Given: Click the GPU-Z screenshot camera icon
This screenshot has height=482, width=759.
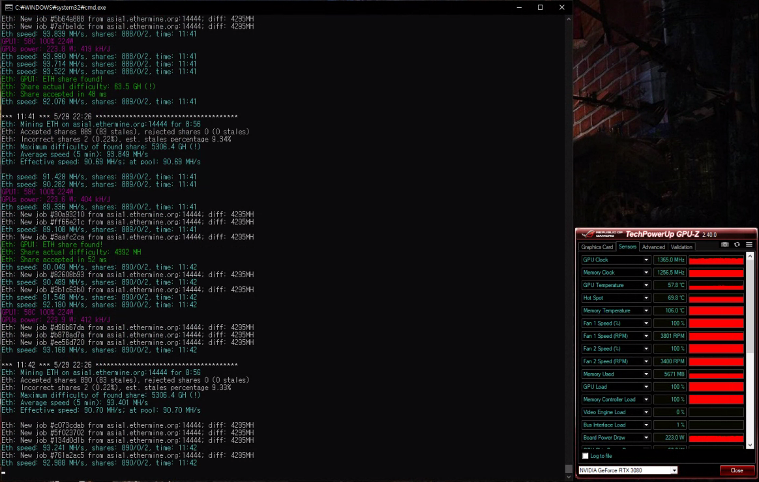Looking at the screenshot, I should point(725,245).
